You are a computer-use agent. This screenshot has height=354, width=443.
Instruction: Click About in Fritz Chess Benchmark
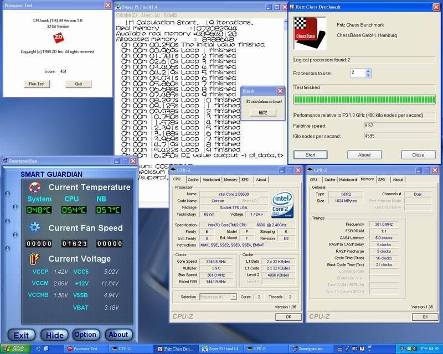pyautogui.click(x=364, y=155)
